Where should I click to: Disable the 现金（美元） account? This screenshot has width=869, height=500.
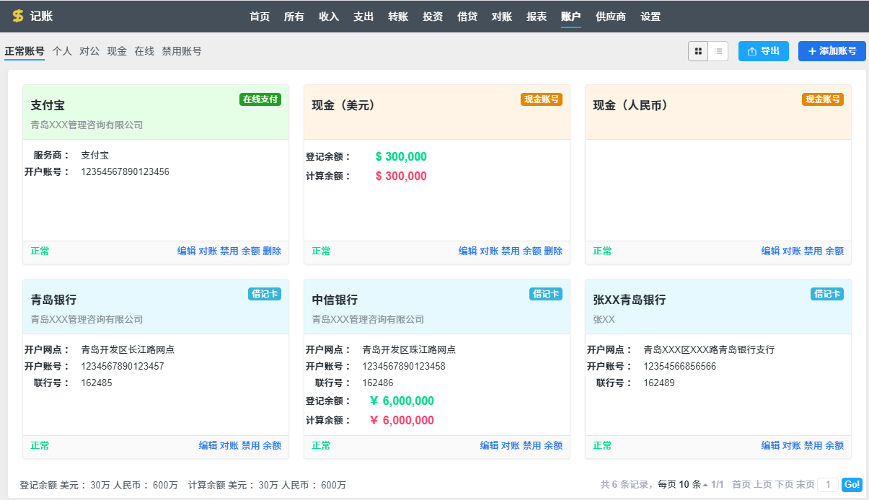point(511,251)
